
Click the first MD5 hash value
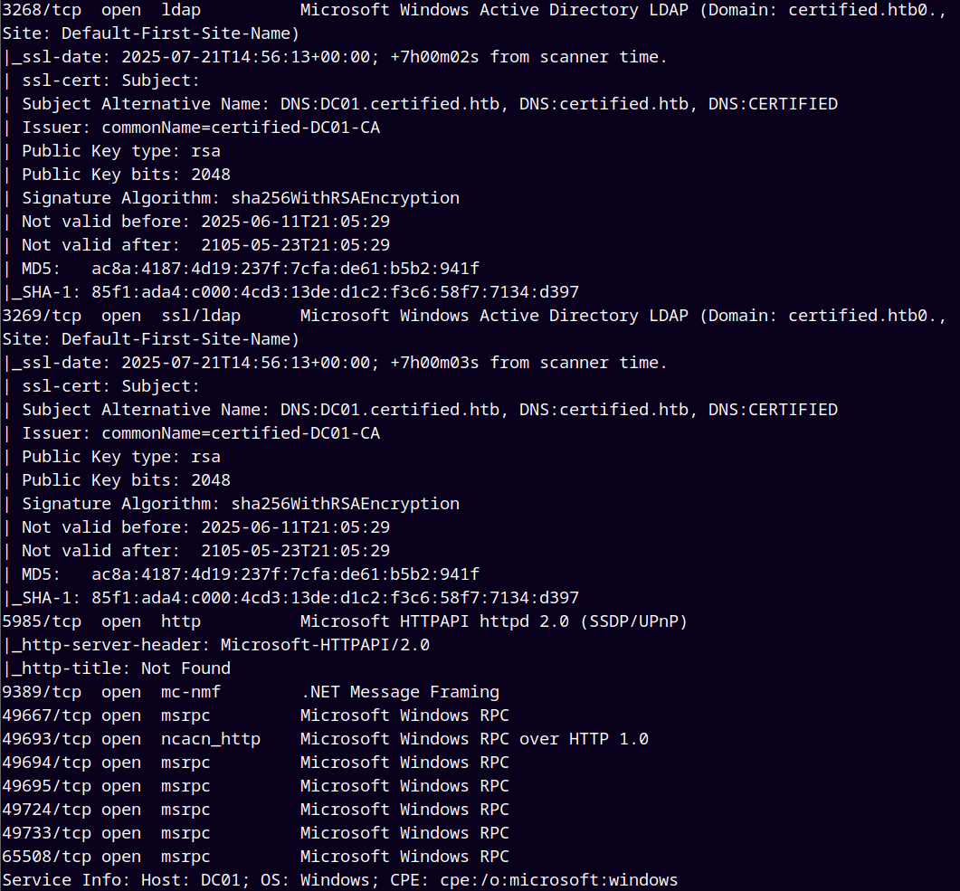click(x=285, y=269)
